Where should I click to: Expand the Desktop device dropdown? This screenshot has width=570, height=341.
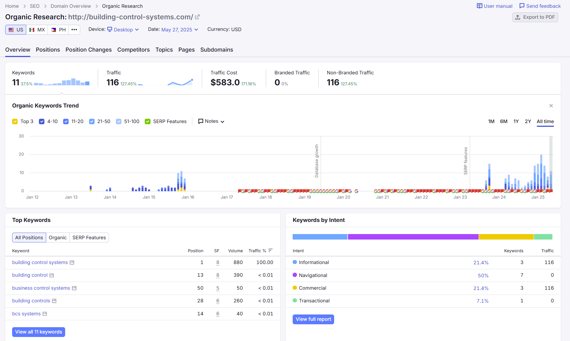click(123, 30)
